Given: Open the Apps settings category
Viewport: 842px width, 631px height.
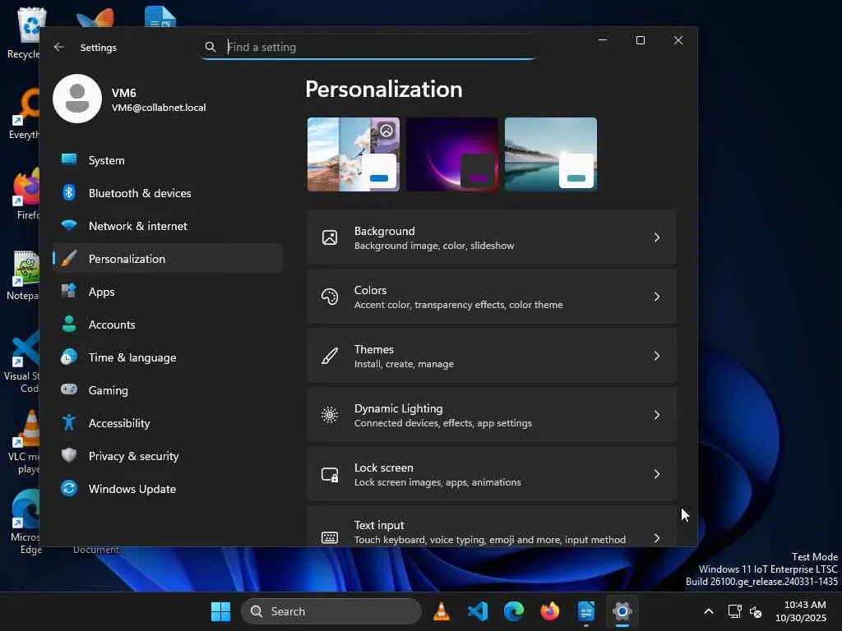Looking at the screenshot, I should (168, 292).
